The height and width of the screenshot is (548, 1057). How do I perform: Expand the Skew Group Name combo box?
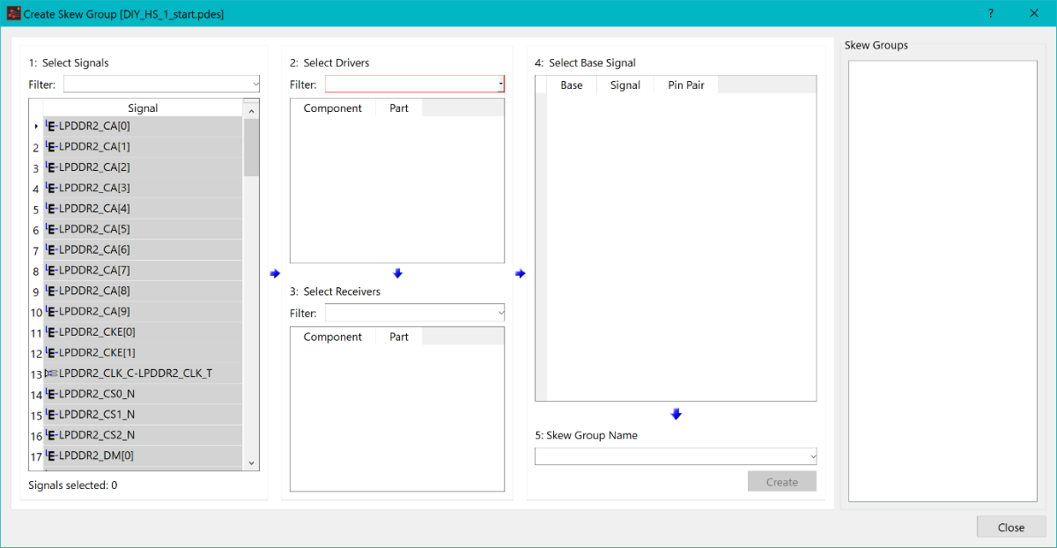(811, 456)
